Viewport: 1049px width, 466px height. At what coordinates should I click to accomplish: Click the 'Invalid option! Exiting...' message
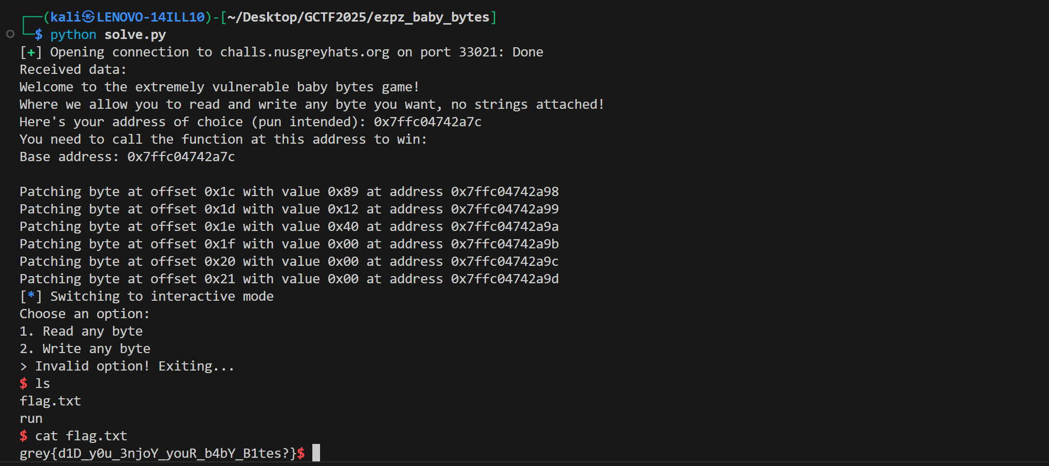click(135, 366)
